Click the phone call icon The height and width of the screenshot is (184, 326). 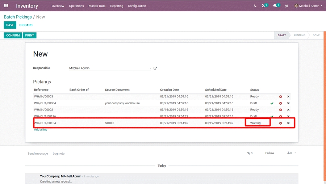click(x=255, y=6)
